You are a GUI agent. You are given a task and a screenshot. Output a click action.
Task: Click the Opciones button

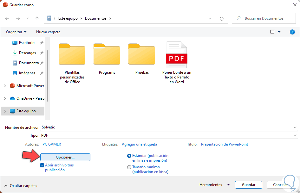[x=65, y=157]
